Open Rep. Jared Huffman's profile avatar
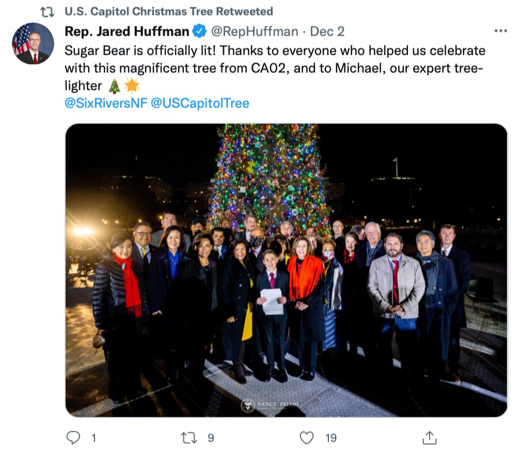The image size is (519, 455). coord(33,43)
